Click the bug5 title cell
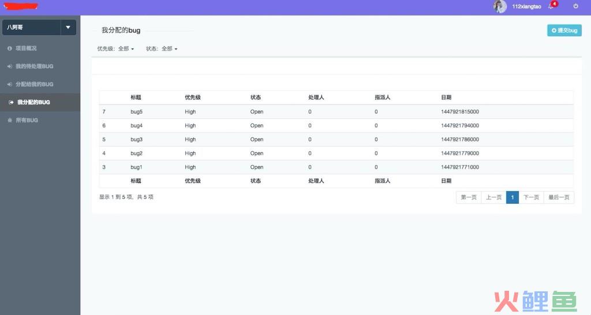The height and width of the screenshot is (315, 591). 136,111
